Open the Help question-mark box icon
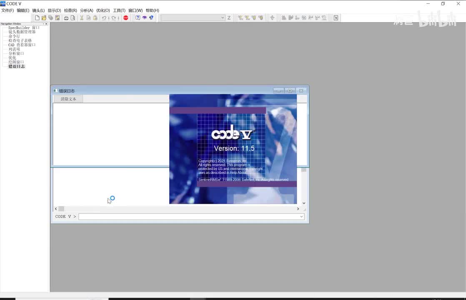 point(138,18)
